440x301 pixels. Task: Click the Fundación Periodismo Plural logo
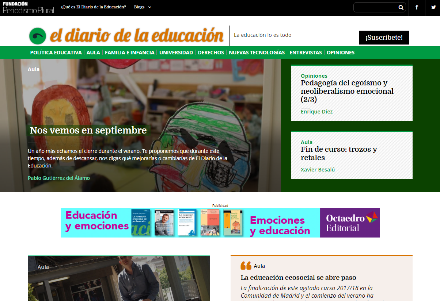29,8
